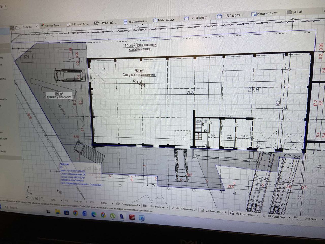Select the 595 м² ділянка у власності label
Image resolution: width=325 pixels, height=244 pixels.
59,95
